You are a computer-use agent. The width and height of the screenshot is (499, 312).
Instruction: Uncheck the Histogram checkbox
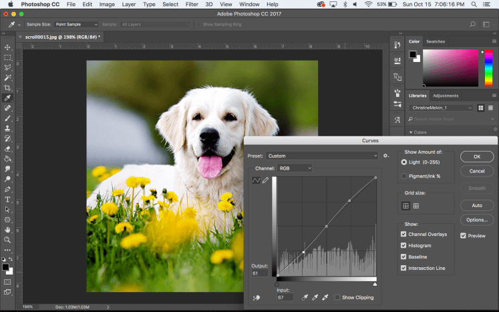[x=403, y=245]
